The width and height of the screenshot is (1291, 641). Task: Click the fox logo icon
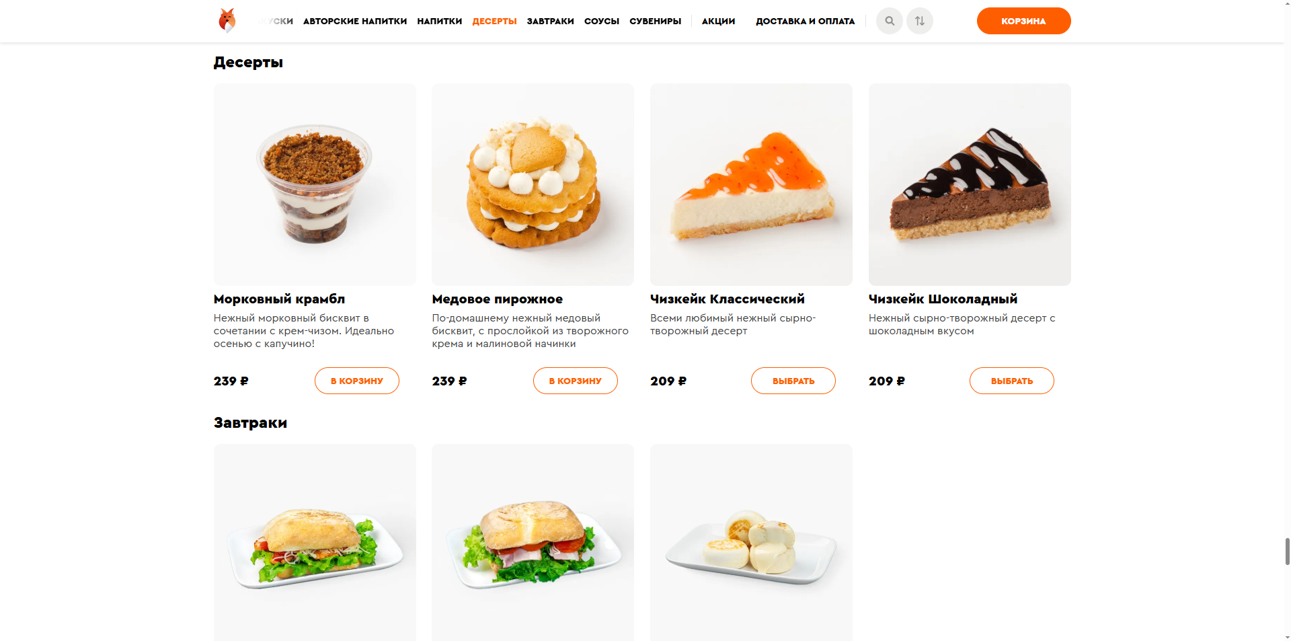[227, 20]
